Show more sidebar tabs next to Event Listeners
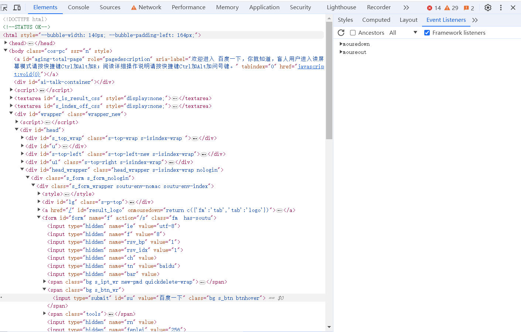 click(475, 20)
